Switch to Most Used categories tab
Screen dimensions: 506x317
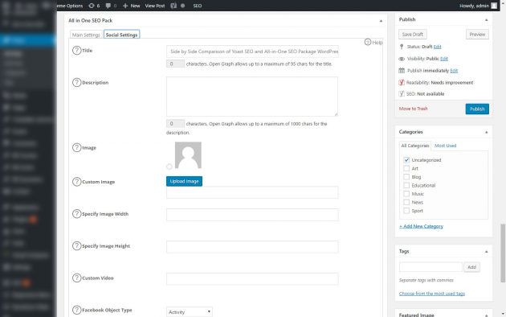point(445,146)
